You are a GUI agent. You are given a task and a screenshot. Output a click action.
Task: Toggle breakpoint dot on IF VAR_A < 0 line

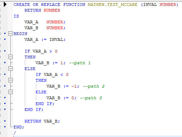tap(5, 74)
